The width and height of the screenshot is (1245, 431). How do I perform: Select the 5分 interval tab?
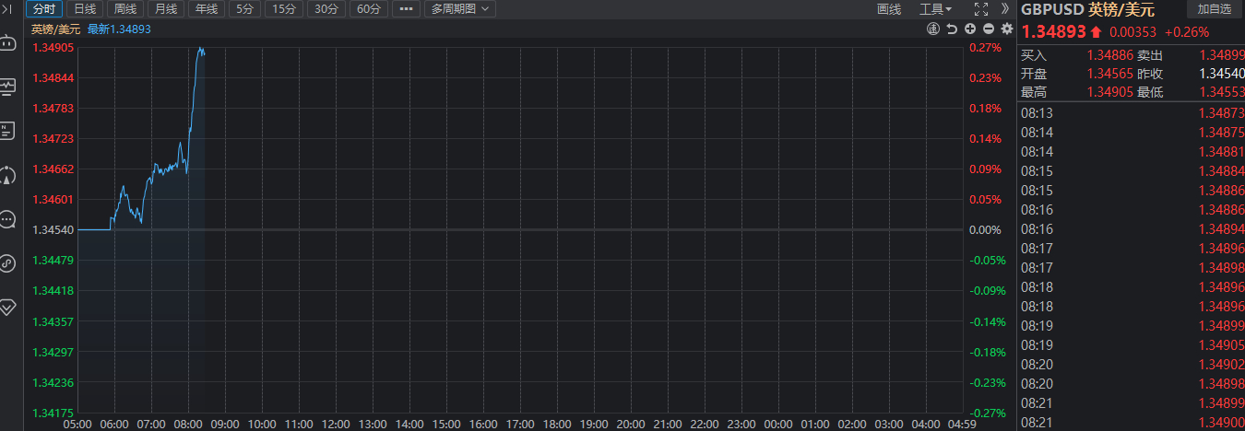coord(244,9)
